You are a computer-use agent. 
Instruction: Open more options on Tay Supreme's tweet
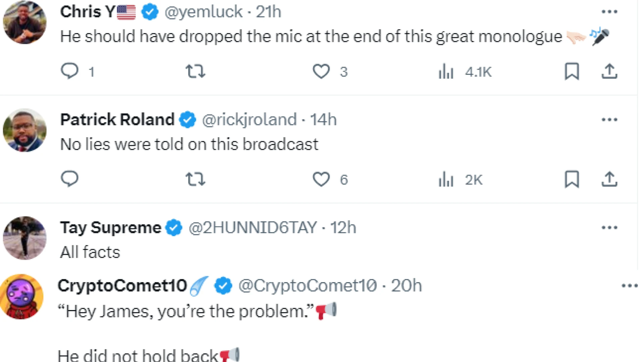(609, 228)
